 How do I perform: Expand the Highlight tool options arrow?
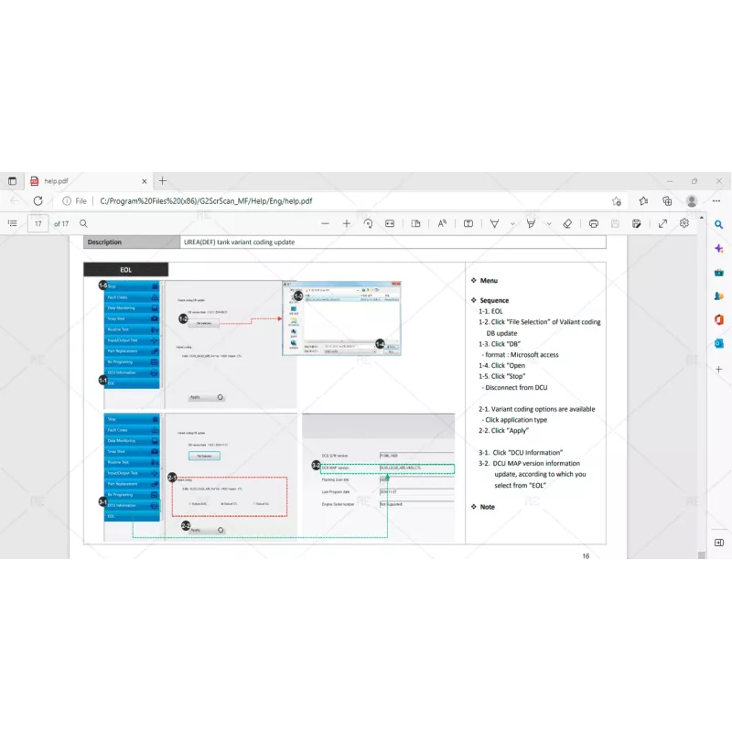pyautogui.click(x=549, y=223)
